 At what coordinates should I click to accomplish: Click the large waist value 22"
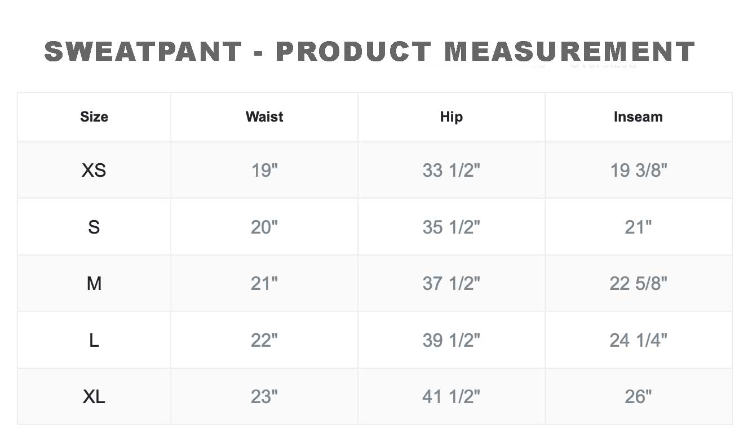click(264, 340)
